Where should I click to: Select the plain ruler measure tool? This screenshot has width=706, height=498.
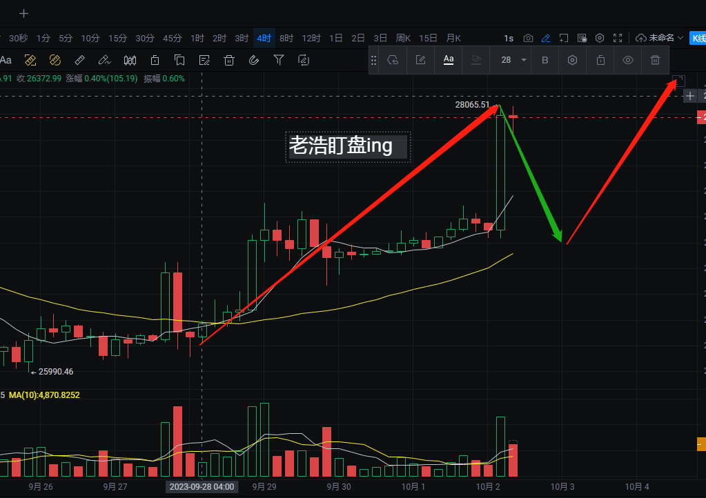79,60
